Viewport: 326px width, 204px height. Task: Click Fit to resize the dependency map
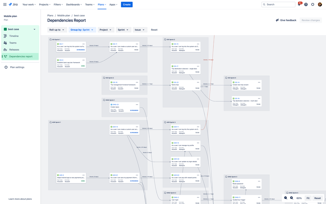point(307,198)
